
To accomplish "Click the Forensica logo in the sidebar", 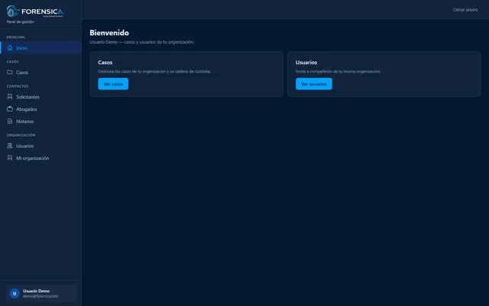I will pos(35,11).
